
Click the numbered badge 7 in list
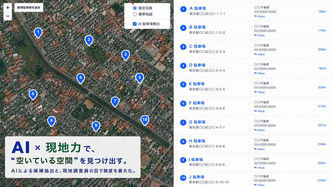pyautogui.click(x=183, y=123)
